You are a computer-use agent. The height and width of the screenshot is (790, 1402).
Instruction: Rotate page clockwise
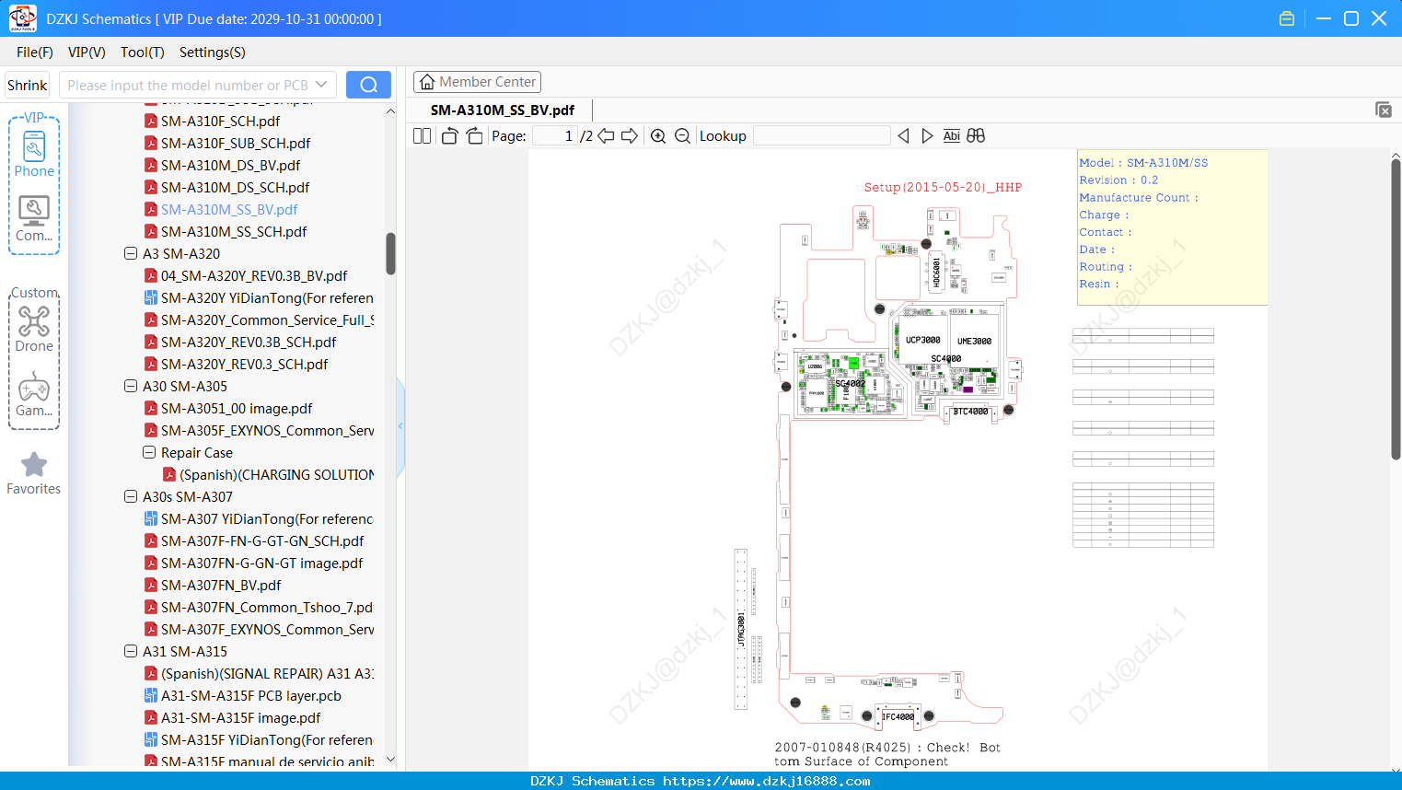474,136
